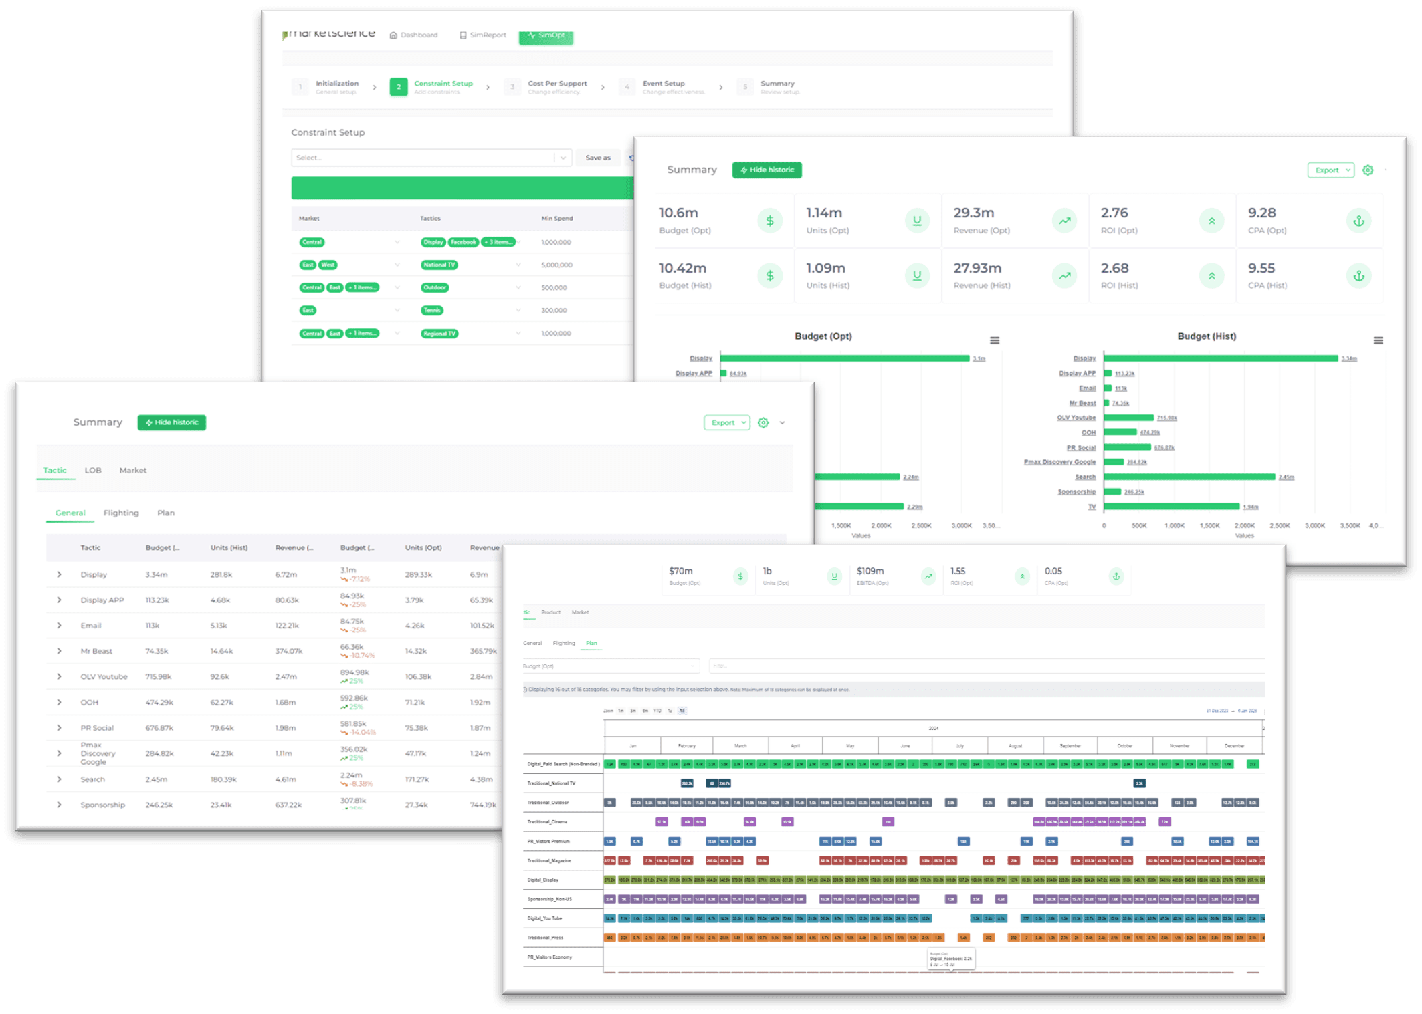Click the Display bar in Budget (Hist) chart
This screenshot has width=1422, height=1014.
(x=1221, y=359)
